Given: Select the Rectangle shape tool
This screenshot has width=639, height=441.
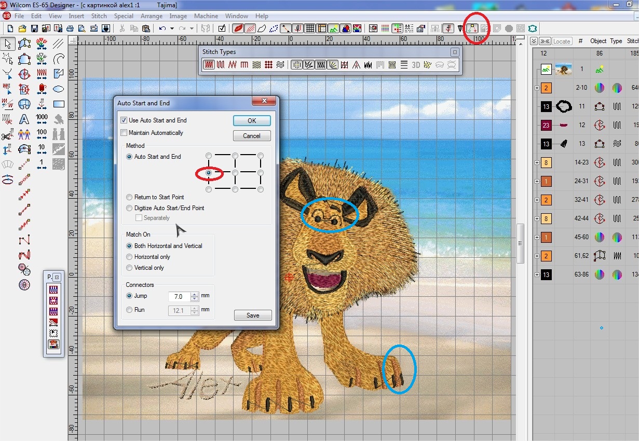Looking at the screenshot, I should pos(59,104).
